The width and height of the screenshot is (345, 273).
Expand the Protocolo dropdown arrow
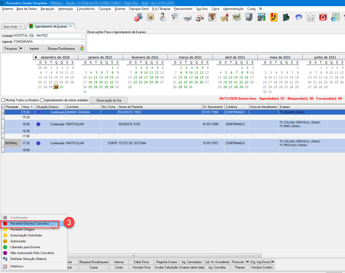point(247,262)
